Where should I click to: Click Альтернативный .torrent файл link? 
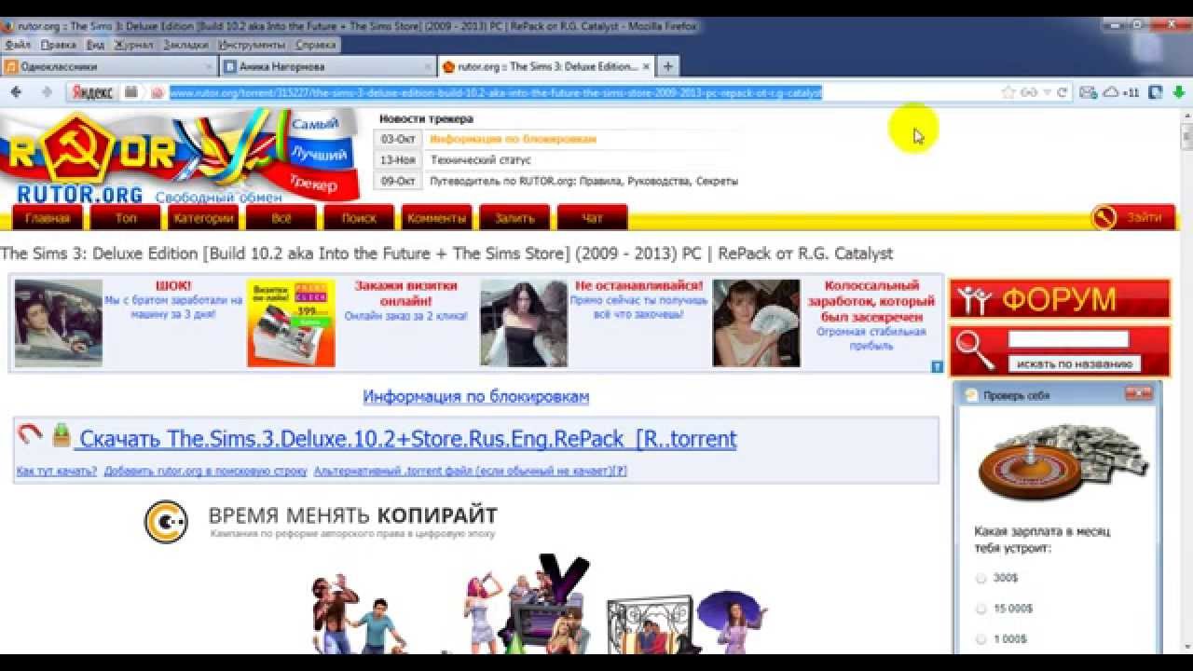point(471,472)
